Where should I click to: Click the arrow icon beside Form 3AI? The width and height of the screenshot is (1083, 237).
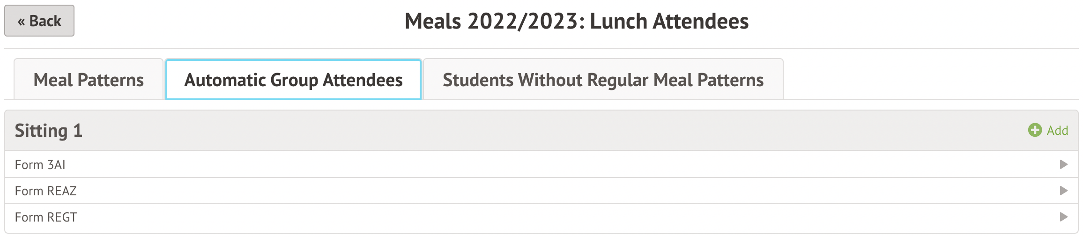point(1063,164)
